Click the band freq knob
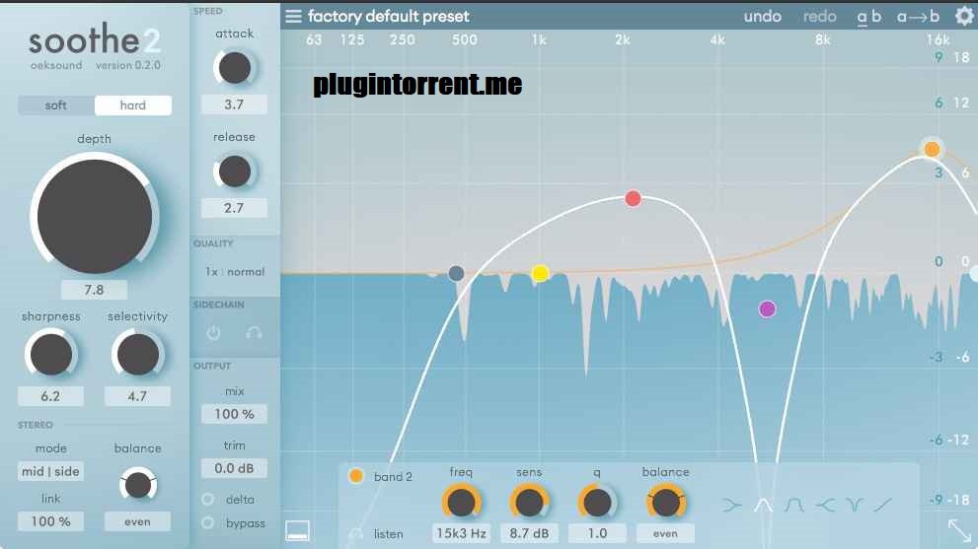This screenshot has height=549, width=978. pos(461,503)
